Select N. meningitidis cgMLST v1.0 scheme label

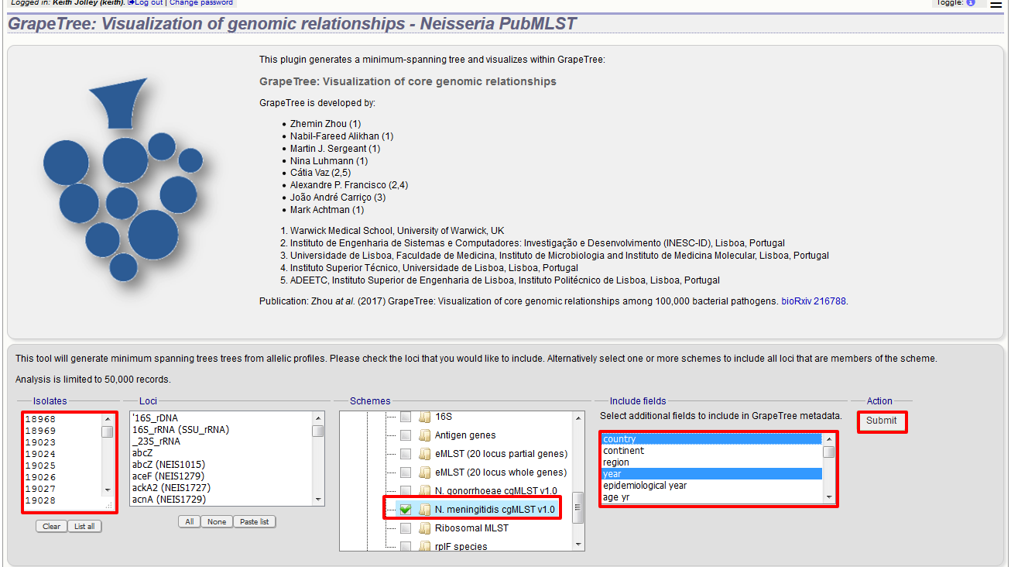(495, 510)
